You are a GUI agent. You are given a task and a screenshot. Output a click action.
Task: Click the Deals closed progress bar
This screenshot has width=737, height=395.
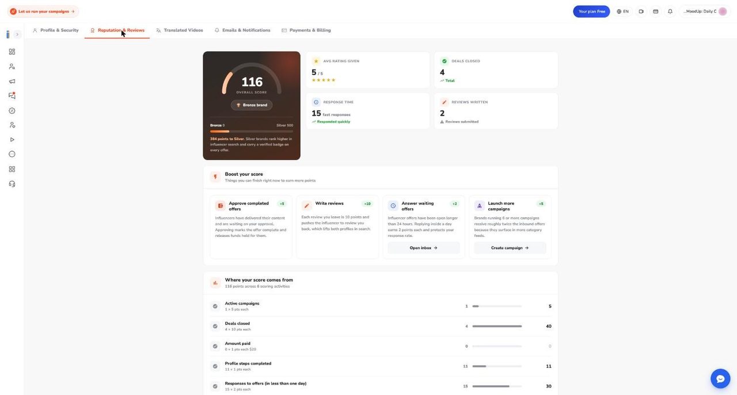coord(497,327)
